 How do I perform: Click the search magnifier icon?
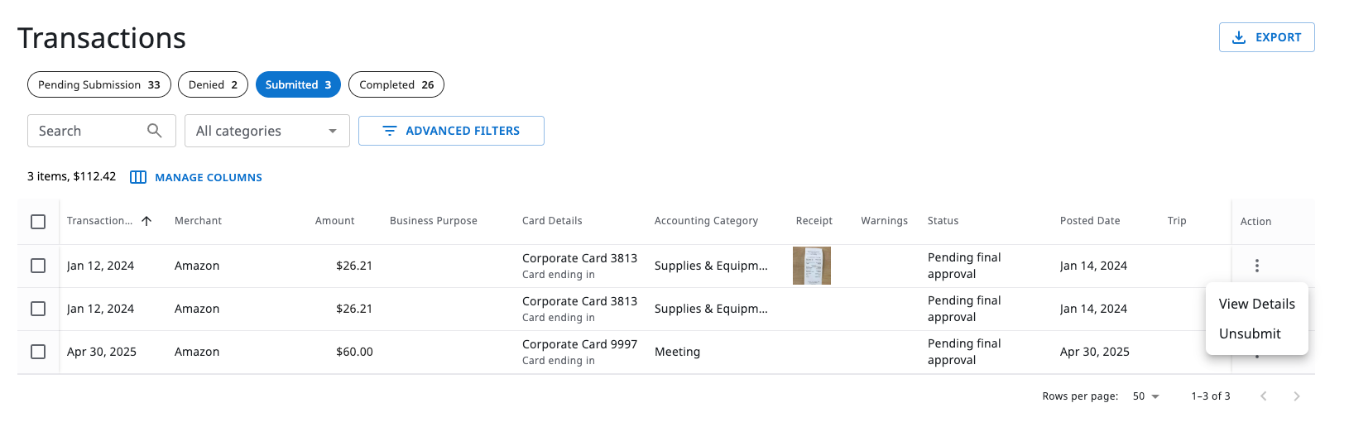coord(154,131)
